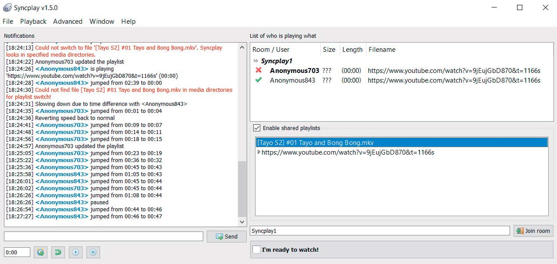Click the Reverting speed back to normal message
This screenshot has height=264, width=557.
[x=60, y=118]
